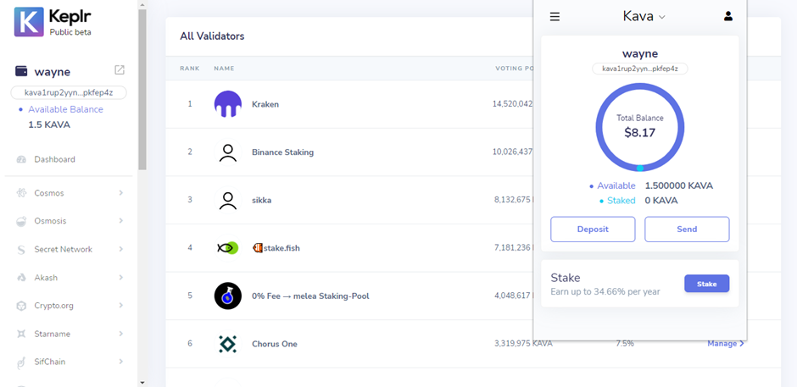797x387 pixels.
Task: Click Earn up to 34.66% text
Action: 605,292
